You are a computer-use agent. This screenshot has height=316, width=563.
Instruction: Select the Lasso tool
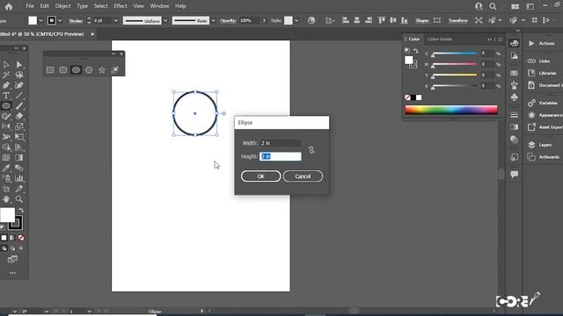click(19, 75)
